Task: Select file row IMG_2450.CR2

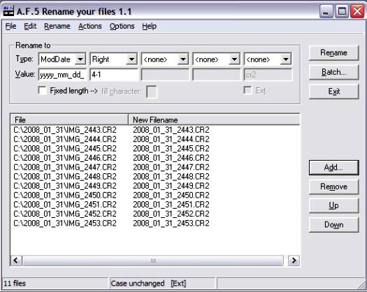Action: coord(65,196)
